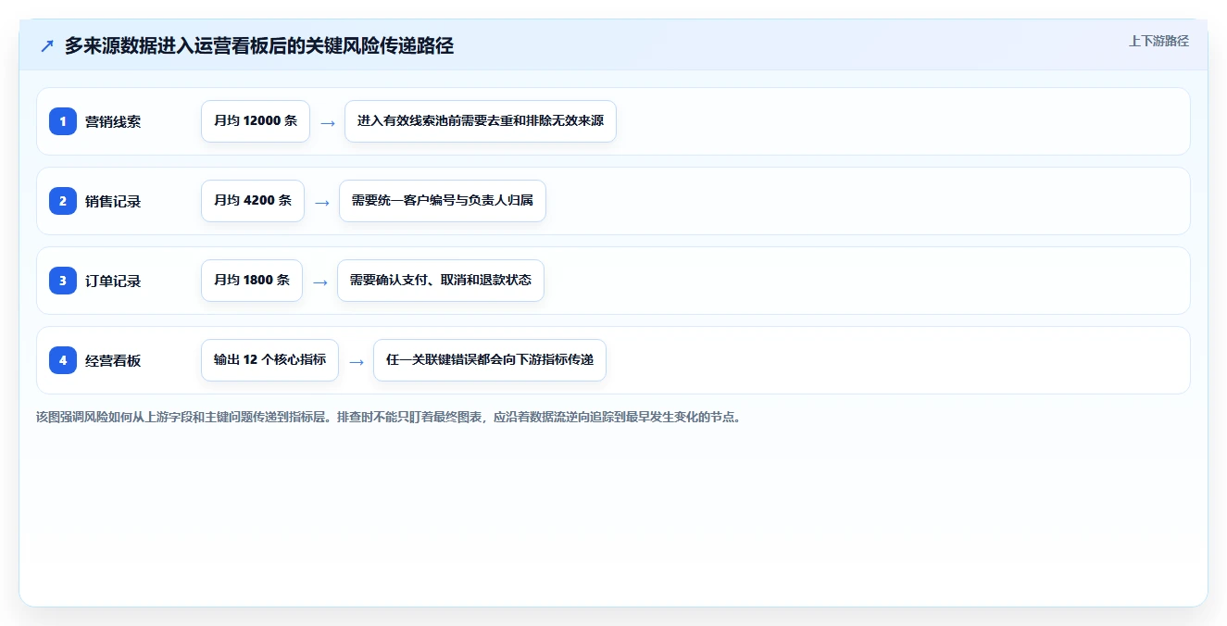Click the number 1 badge

pyautogui.click(x=63, y=121)
